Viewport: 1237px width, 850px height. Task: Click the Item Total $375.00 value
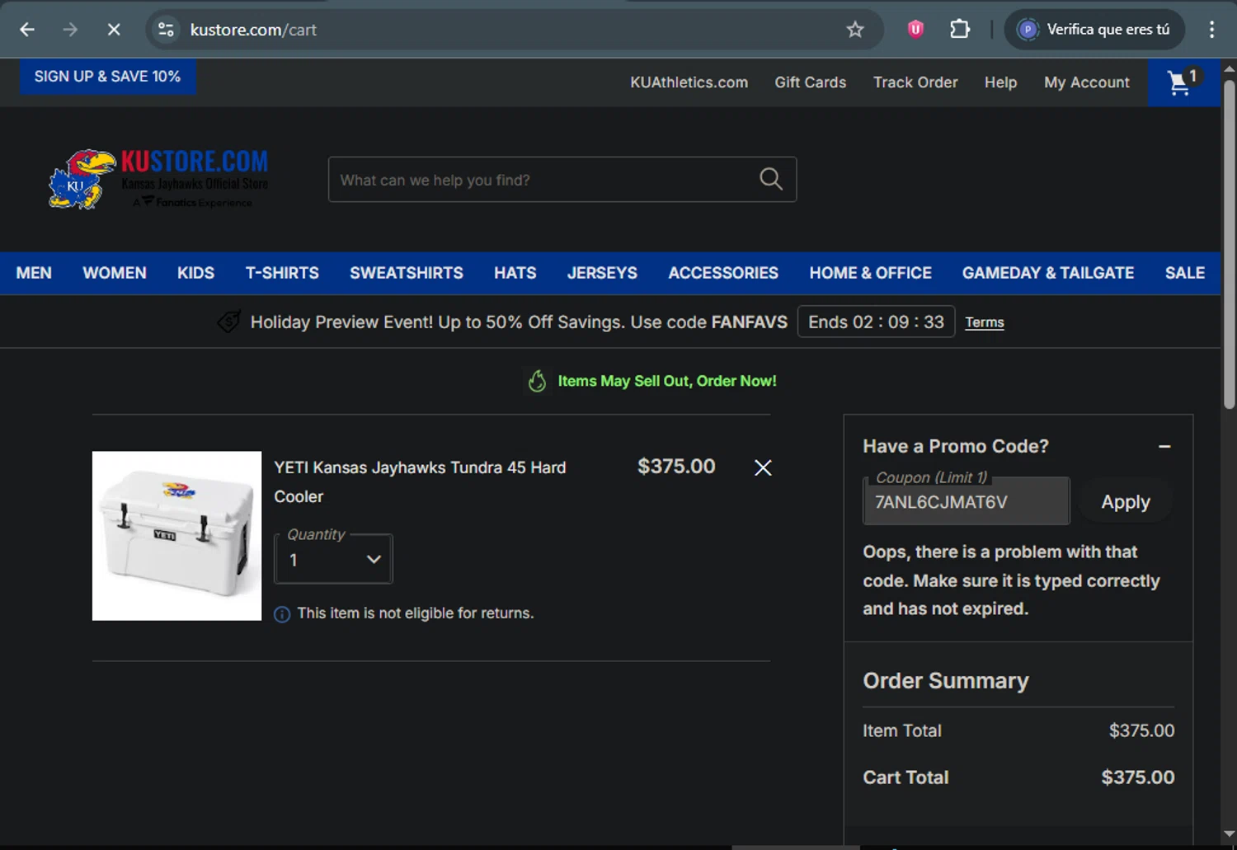coord(1141,730)
